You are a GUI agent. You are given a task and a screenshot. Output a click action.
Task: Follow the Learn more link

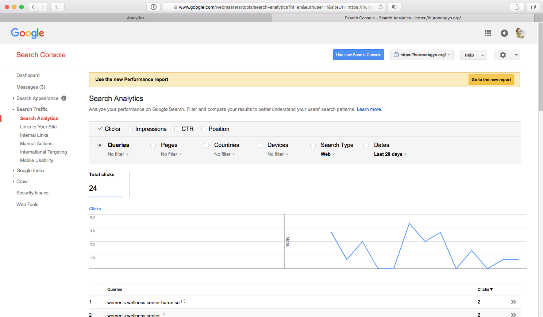(x=369, y=109)
